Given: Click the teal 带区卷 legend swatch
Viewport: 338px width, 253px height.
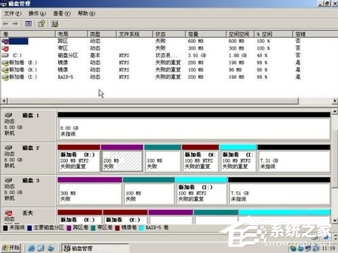Looking at the screenshot, I should (x=93, y=228).
